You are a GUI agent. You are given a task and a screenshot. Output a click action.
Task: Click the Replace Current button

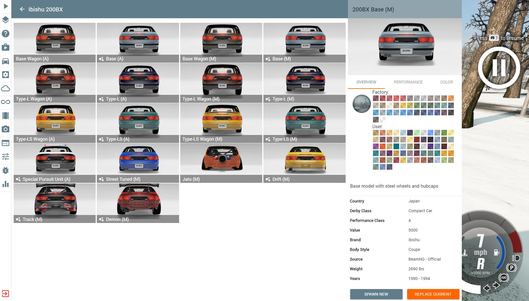(x=433, y=294)
